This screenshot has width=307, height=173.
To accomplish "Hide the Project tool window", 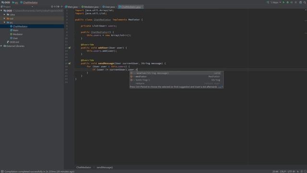I will click(x=61, y=6).
